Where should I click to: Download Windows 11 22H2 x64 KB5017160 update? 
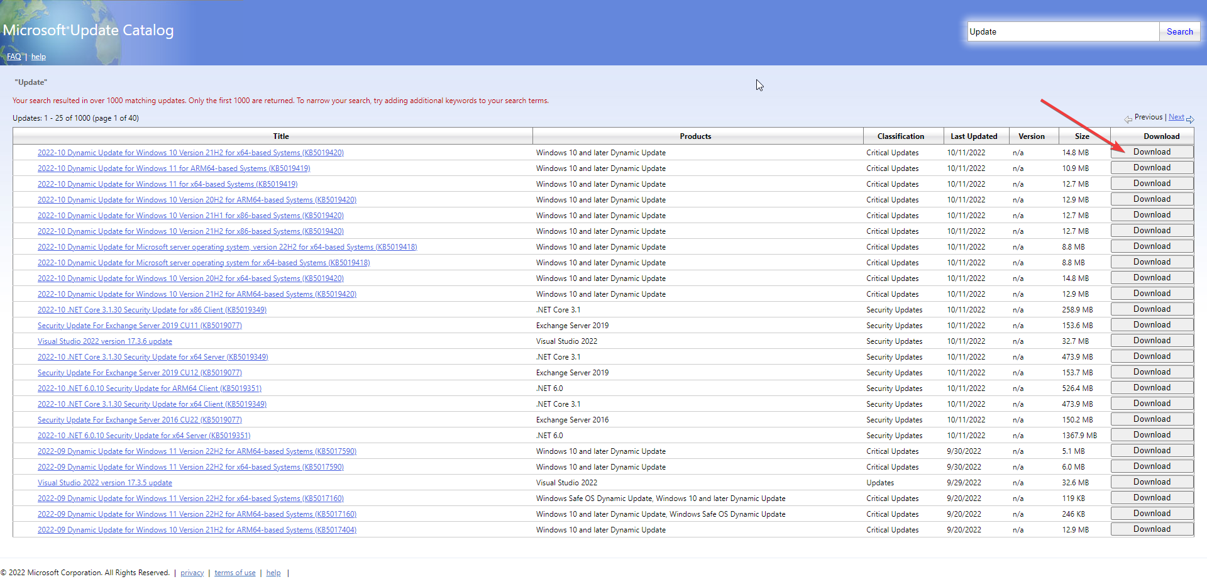(x=1152, y=498)
